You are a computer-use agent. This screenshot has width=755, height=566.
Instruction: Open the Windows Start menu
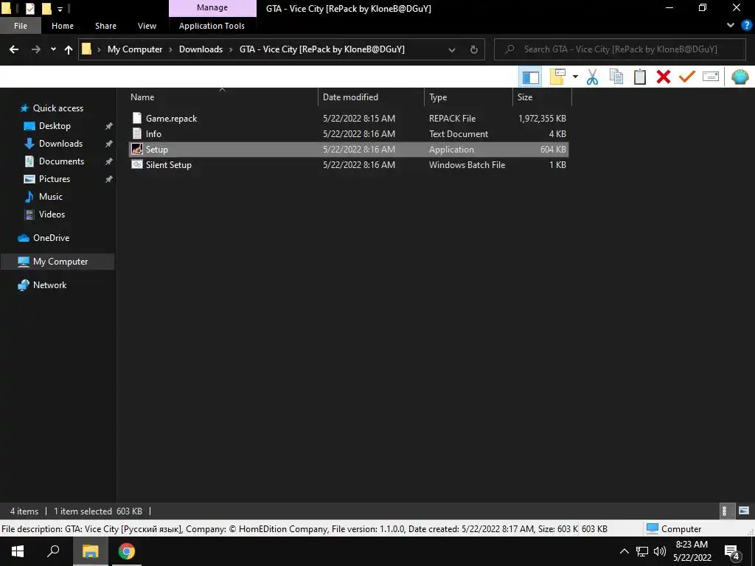click(18, 551)
